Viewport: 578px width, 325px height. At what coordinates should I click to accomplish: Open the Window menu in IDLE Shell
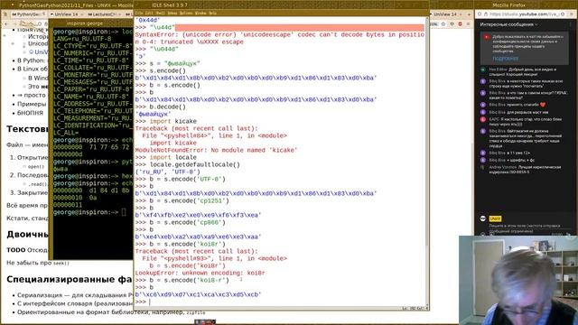point(200,13)
